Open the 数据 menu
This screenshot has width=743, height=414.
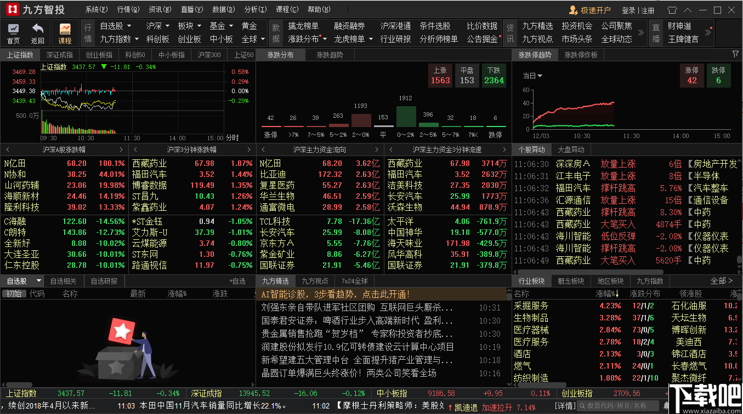tap(223, 10)
